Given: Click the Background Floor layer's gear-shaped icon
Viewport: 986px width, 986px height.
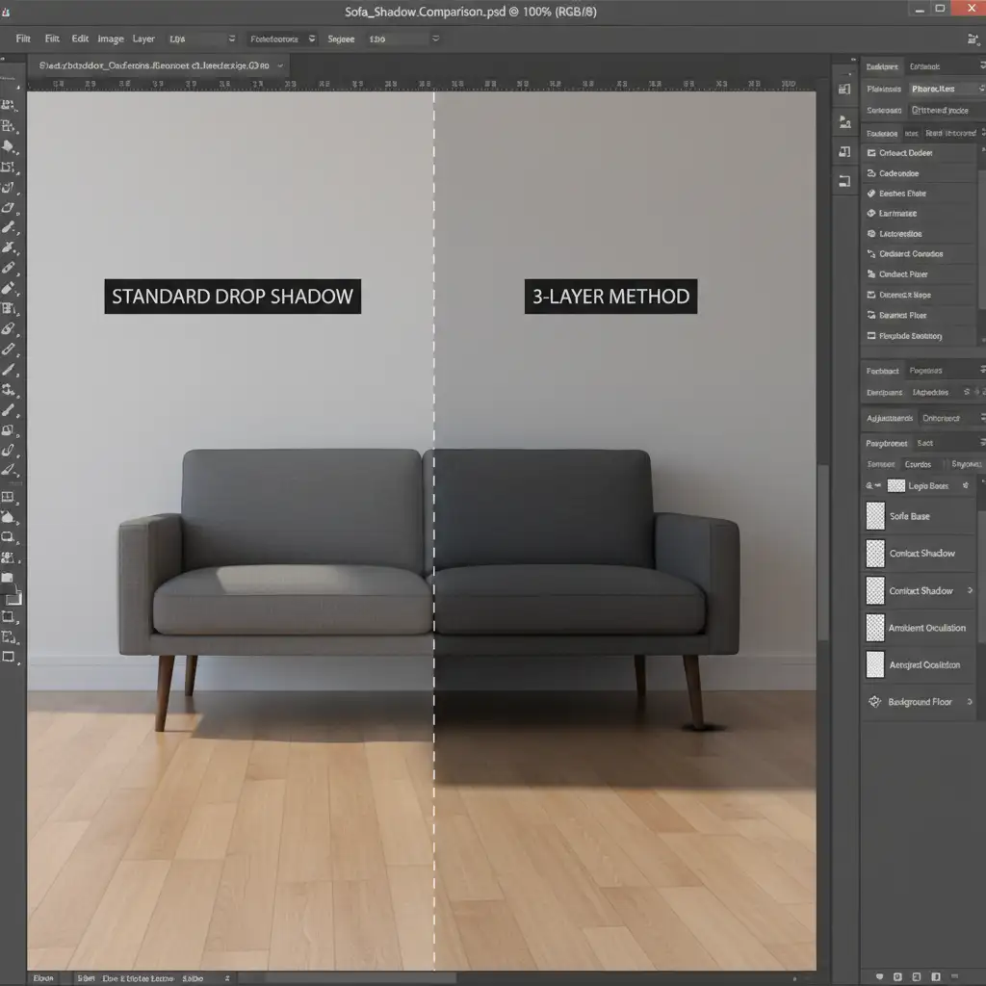Looking at the screenshot, I should coord(875,702).
